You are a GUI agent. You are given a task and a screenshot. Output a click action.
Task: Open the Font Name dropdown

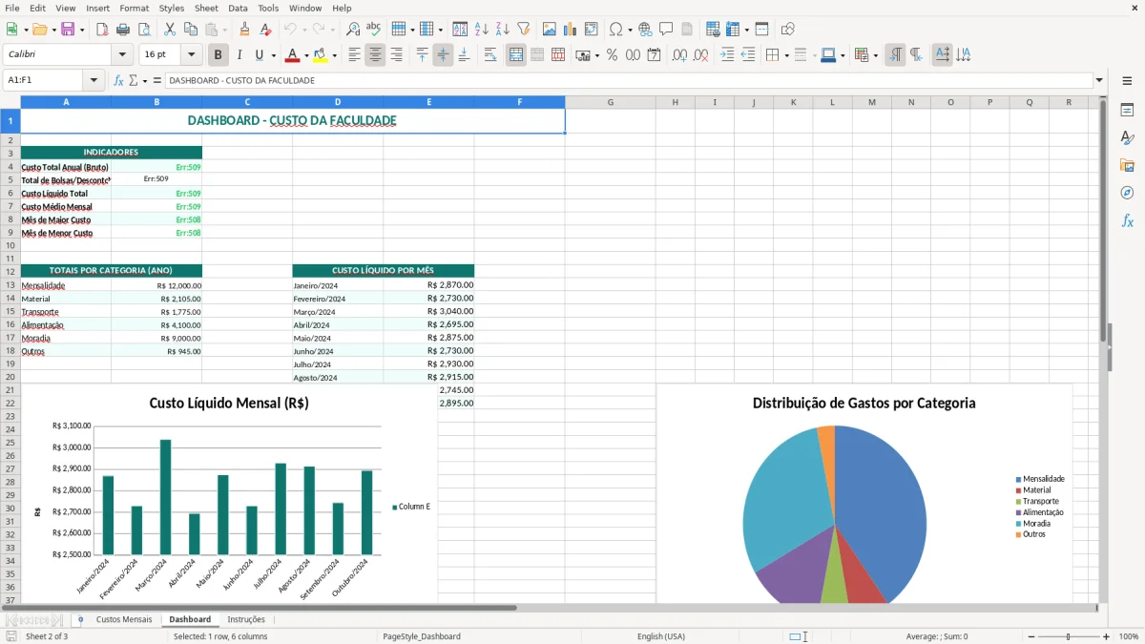point(122,55)
